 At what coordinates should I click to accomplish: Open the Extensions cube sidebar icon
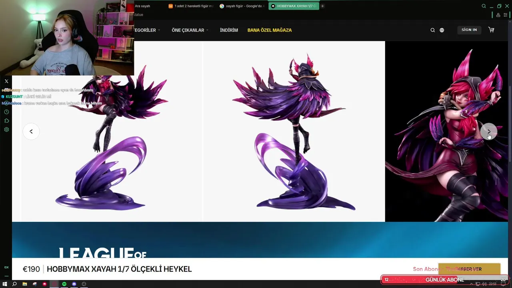pos(6,121)
